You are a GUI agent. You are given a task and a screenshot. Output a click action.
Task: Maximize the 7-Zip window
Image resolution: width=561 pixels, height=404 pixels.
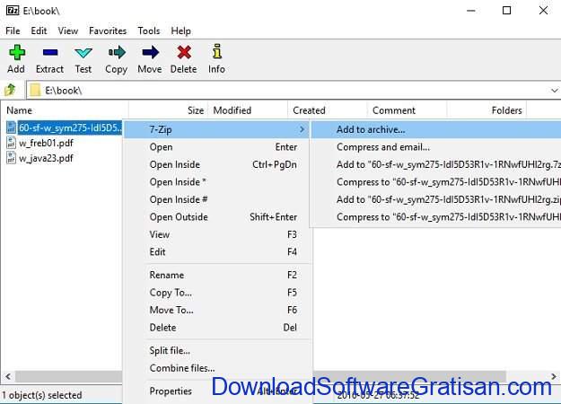pyautogui.click(x=506, y=11)
